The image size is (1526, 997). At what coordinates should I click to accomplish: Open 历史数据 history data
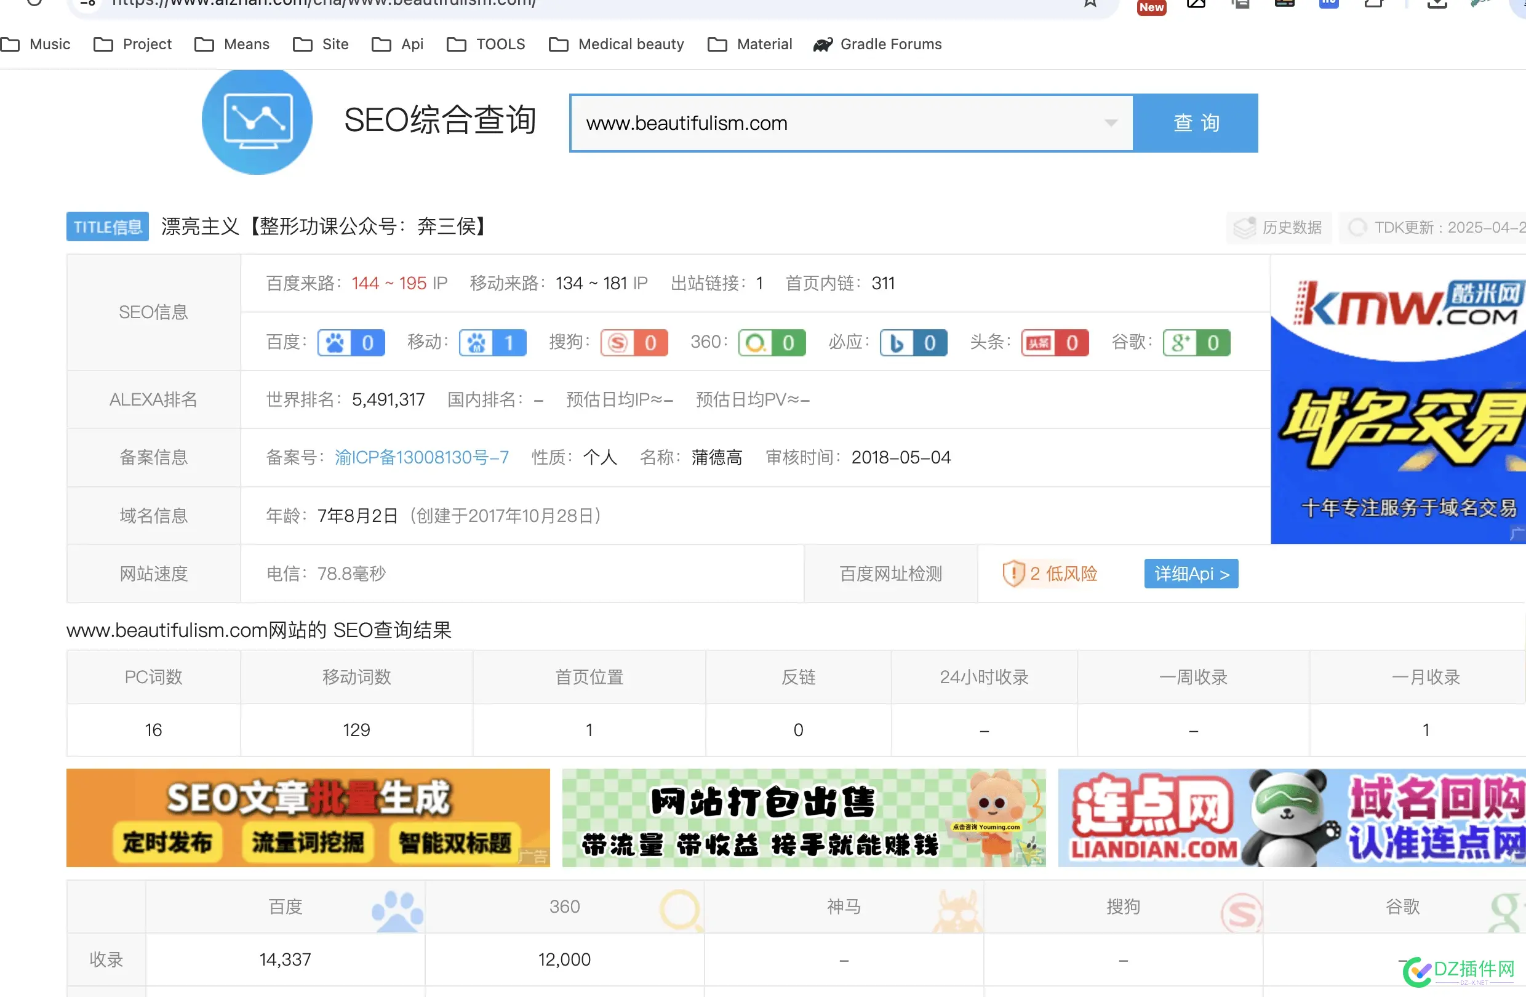pyautogui.click(x=1279, y=227)
